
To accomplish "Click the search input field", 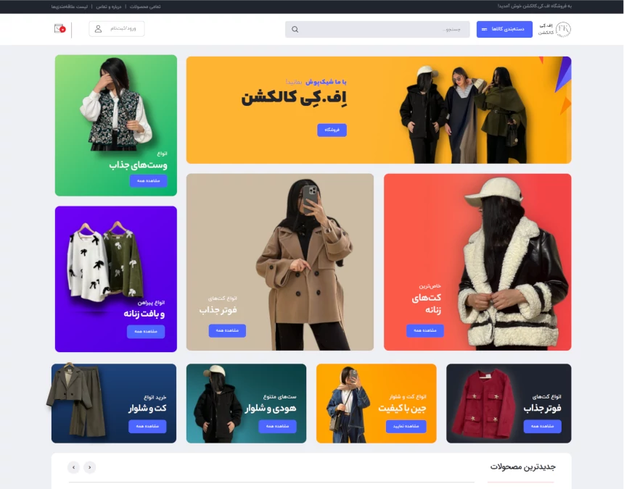I will click(x=377, y=30).
